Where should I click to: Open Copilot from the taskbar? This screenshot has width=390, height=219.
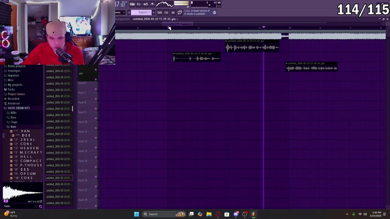pyautogui.click(x=200, y=214)
